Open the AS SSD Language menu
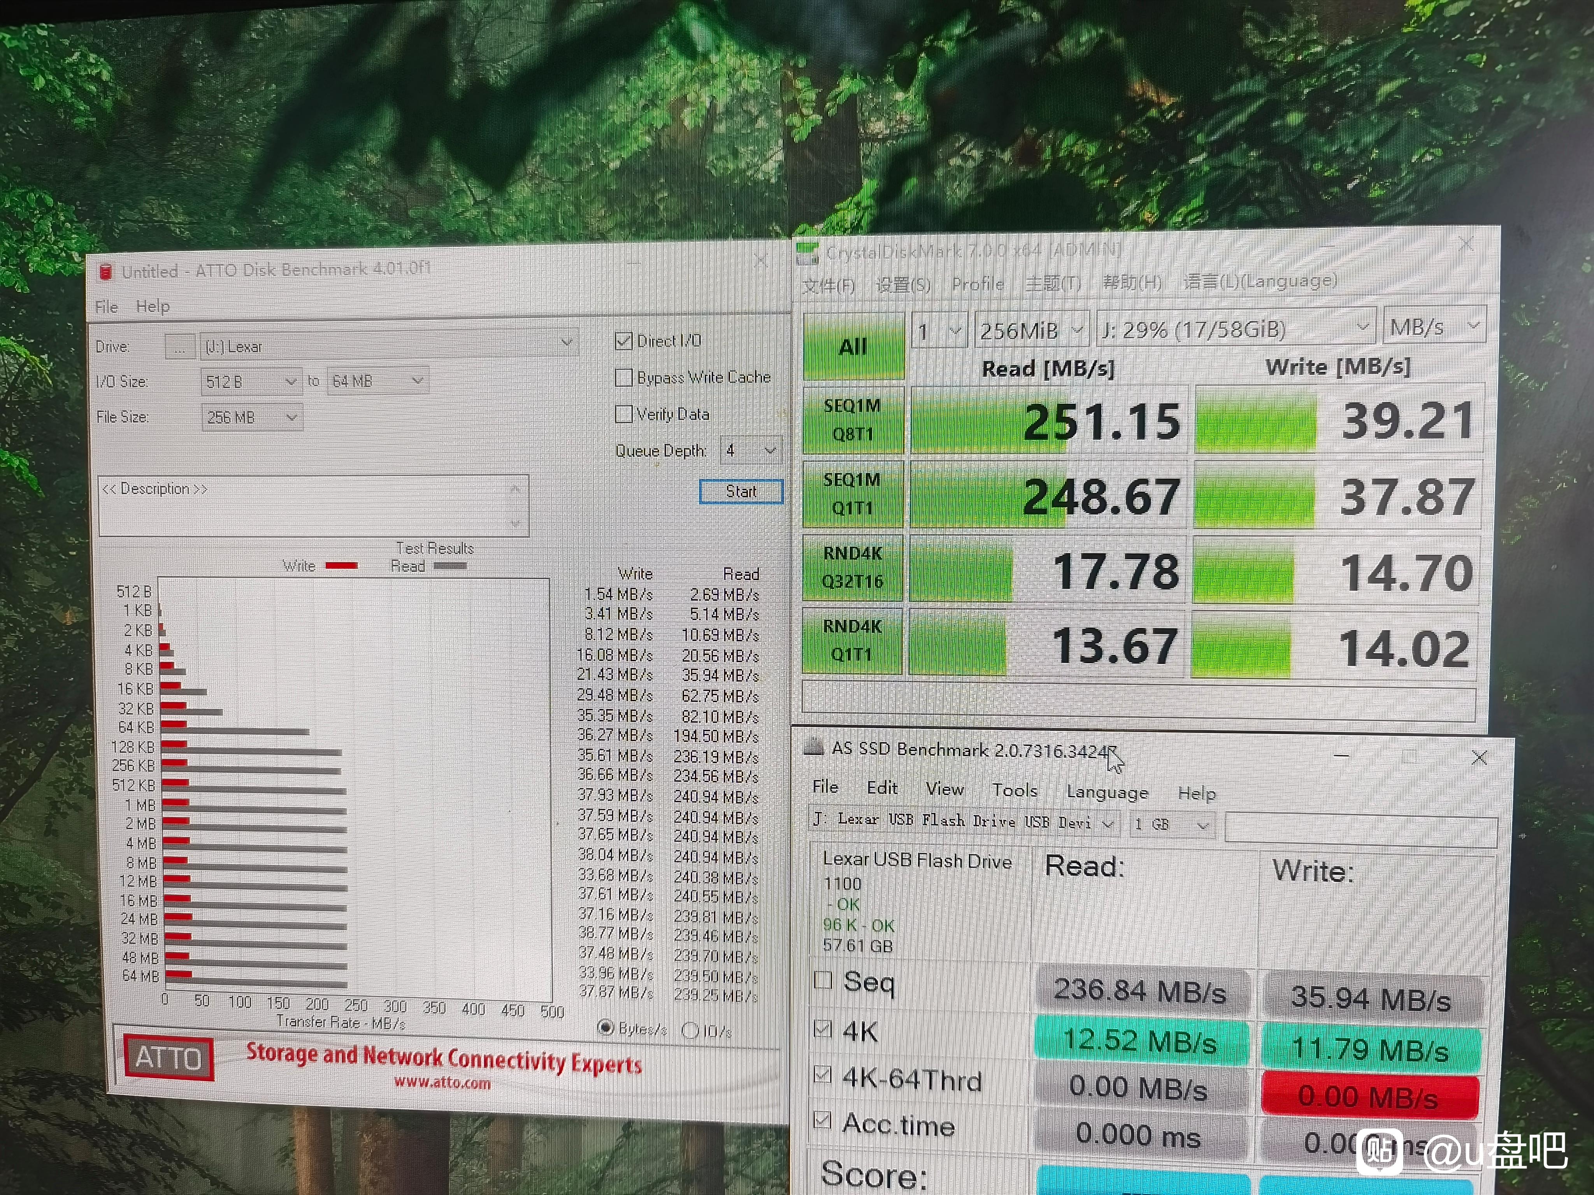Screen dimensions: 1594x1195 (x=1108, y=792)
